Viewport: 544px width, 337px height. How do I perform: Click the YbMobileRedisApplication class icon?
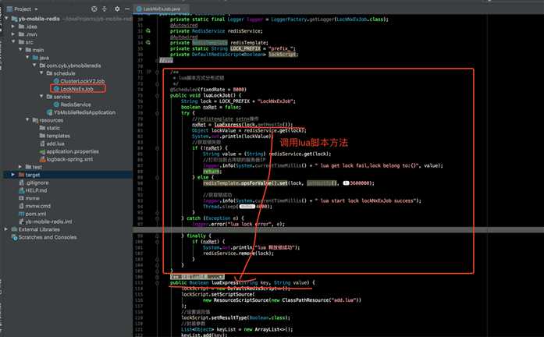pos(50,112)
